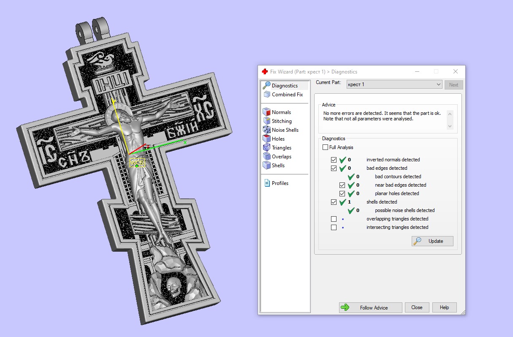The height and width of the screenshot is (337, 513).
Task: Enable overlapping triangles detected checkbox
Action: pos(334,219)
